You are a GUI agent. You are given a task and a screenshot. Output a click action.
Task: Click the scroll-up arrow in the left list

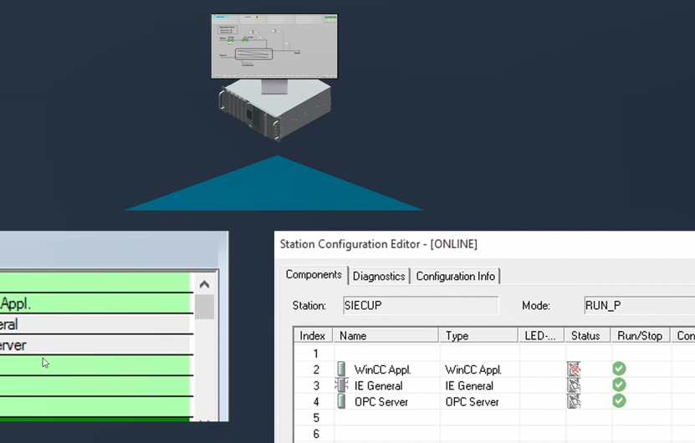pos(204,284)
